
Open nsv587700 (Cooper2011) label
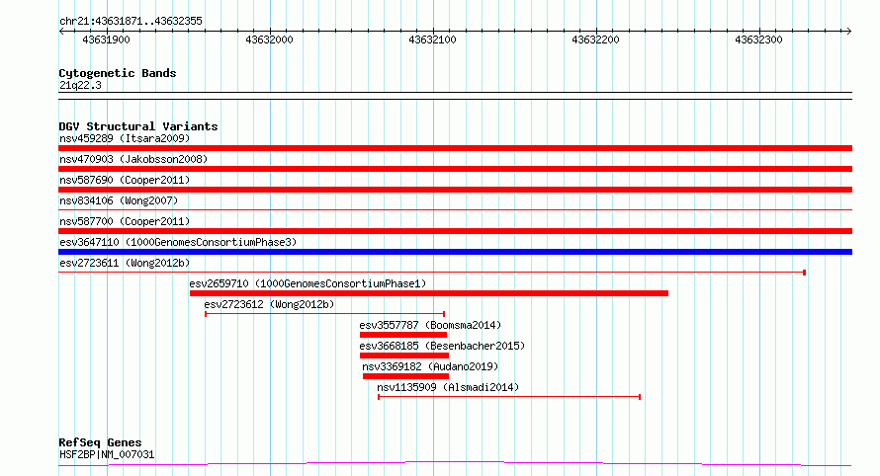[125, 221]
